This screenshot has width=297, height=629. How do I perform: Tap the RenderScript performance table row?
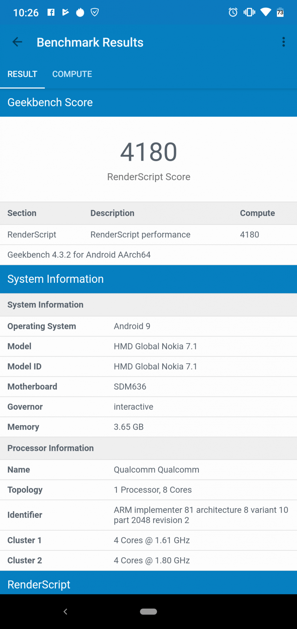click(x=148, y=235)
